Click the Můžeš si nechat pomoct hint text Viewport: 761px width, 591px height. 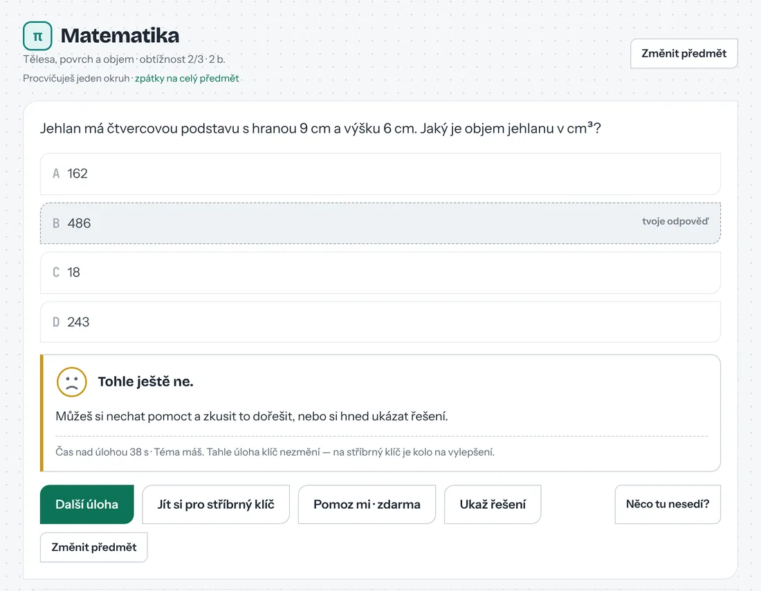[x=251, y=416]
